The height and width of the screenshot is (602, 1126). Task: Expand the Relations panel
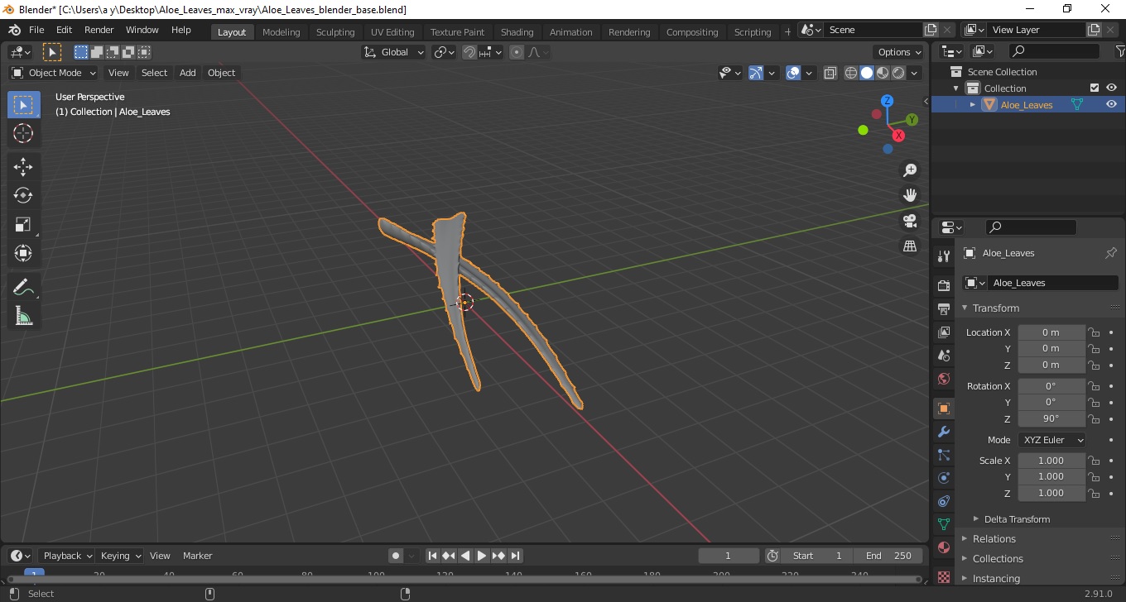click(994, 539)
